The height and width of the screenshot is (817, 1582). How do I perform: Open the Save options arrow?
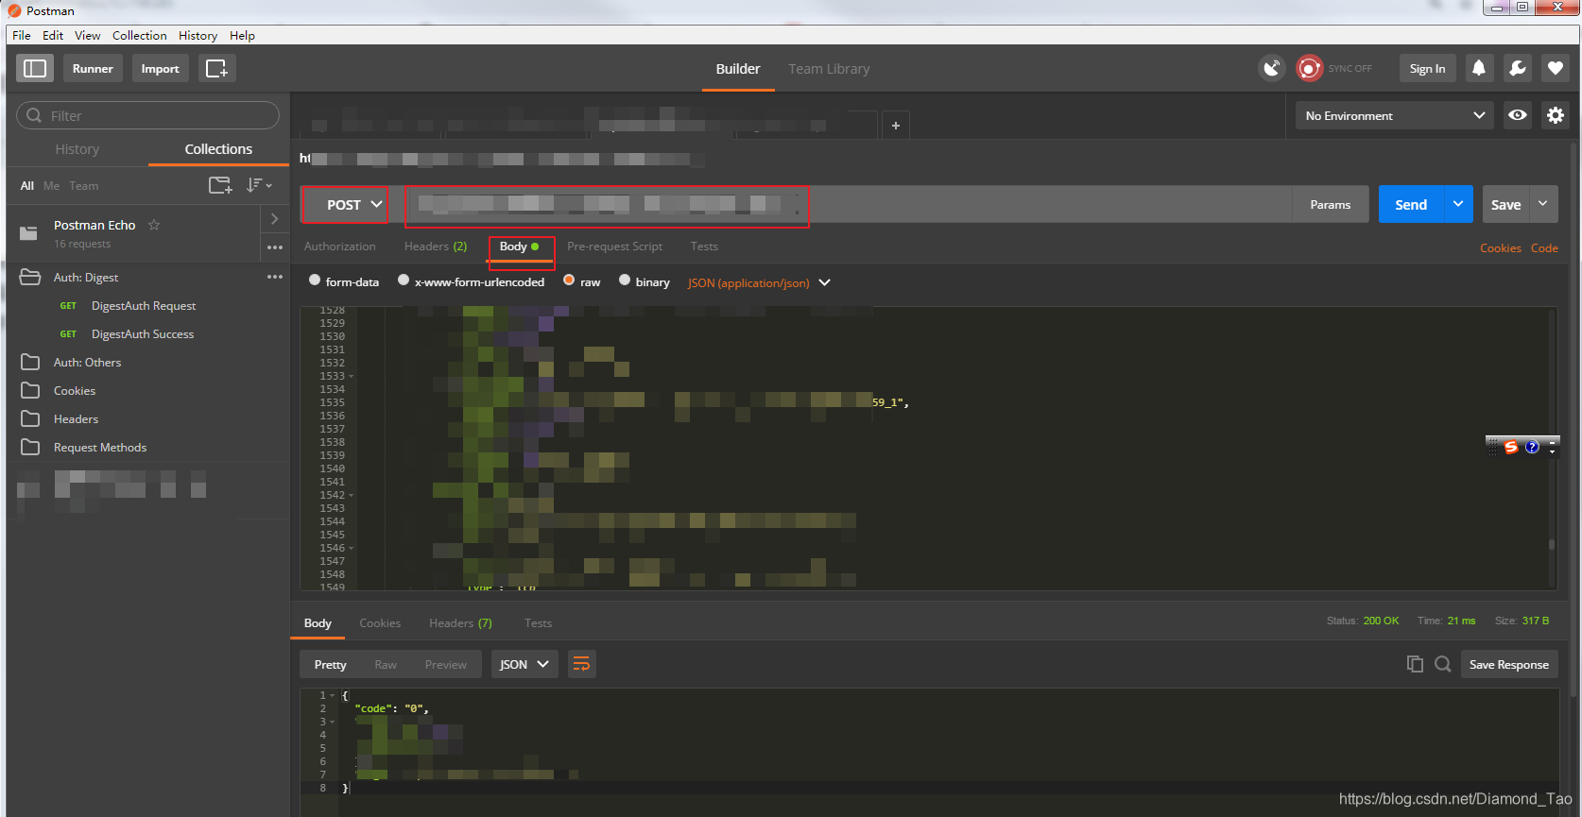tap(1543, 204)
